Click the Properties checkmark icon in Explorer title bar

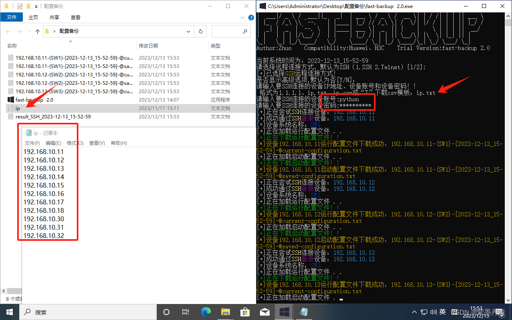pos(20,6)
